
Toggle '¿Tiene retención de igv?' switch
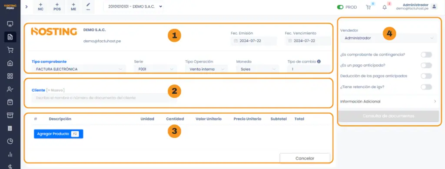(x=426, y=87)
